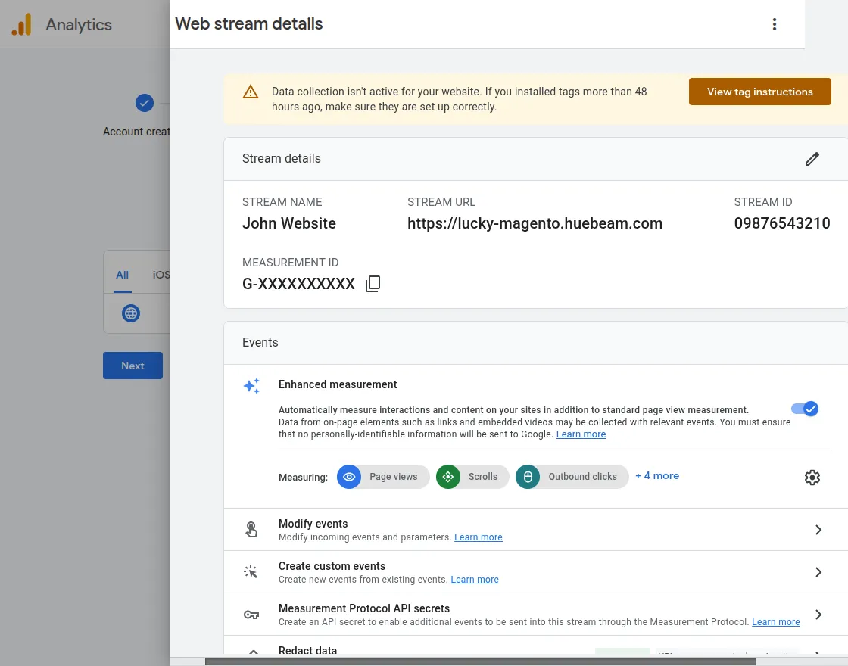The height and width of the screenshot is (666, 848).
Task: Click the measurement ID G-XXXXXXXXXX text
Action: click(x=298, y=285)
